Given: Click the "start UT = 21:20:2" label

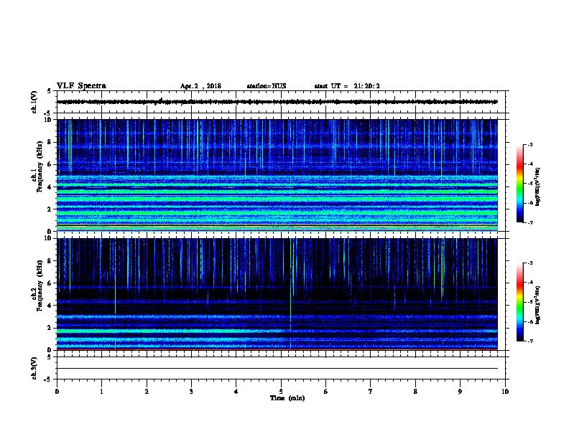Looking at the screenshot, I should point(347,86).
